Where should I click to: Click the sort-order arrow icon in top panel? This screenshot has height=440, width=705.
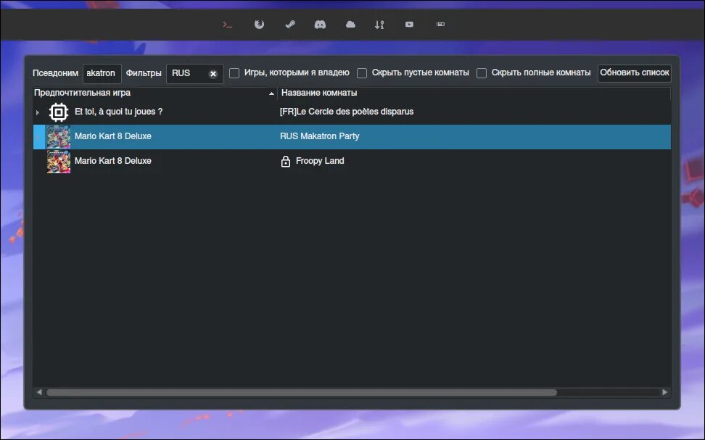pyautogui.click(x=379, y=25)
